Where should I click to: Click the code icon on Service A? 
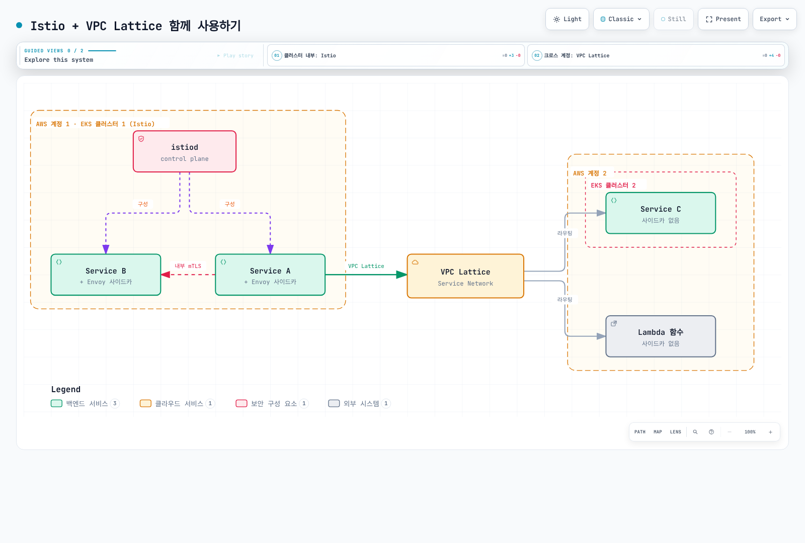click(x=223, y=262)
